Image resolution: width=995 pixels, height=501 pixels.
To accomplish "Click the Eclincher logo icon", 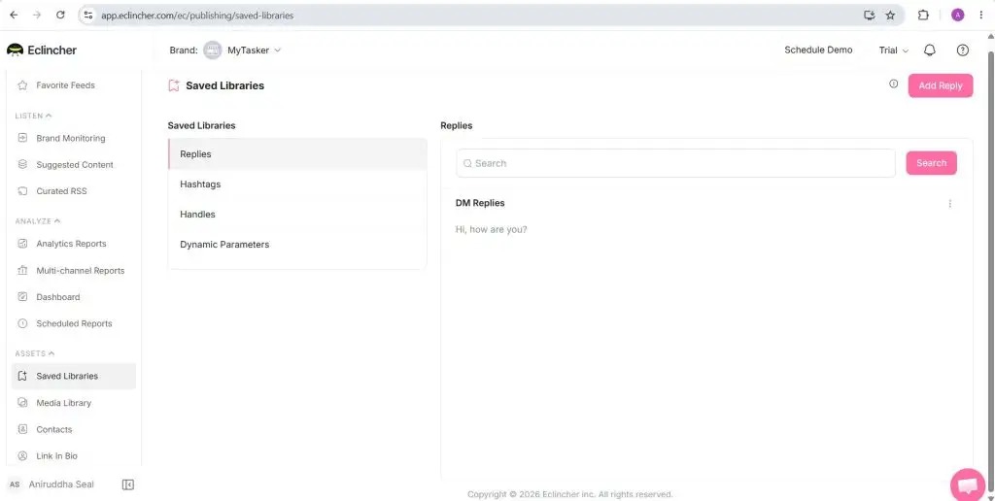I will pyautogui.click(x=15, y=50).
